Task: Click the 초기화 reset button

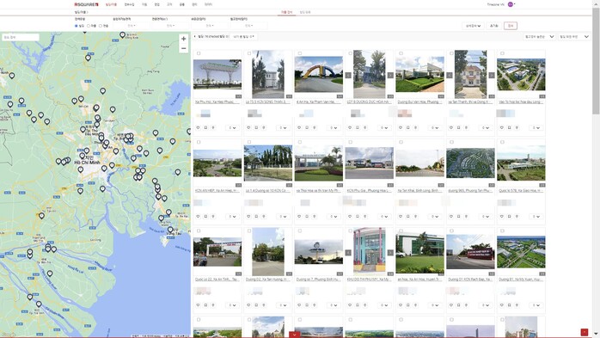Action: point(494,26)
